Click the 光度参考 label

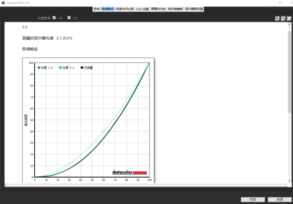coord(44,18)
